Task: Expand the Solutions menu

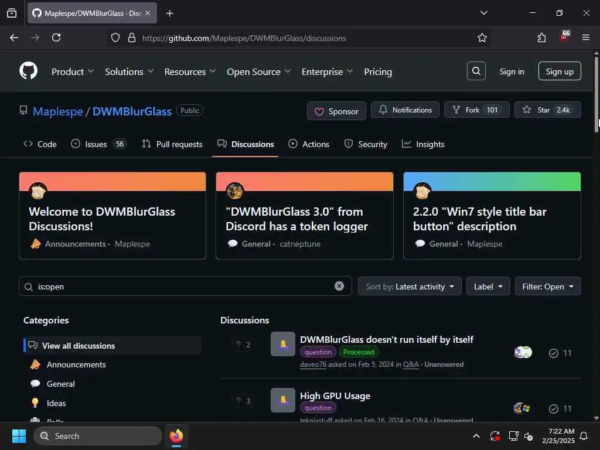Action: tap(129, 71)
